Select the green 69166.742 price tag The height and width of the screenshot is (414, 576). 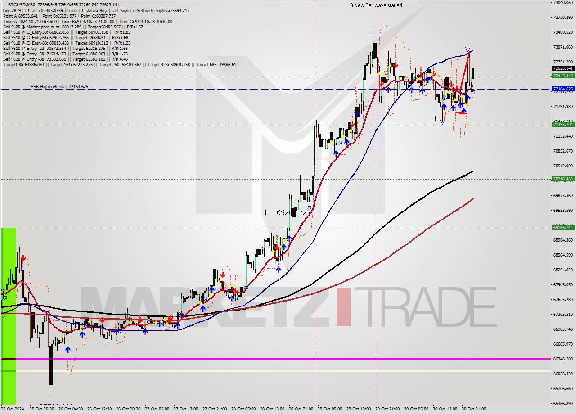point(562,228)
